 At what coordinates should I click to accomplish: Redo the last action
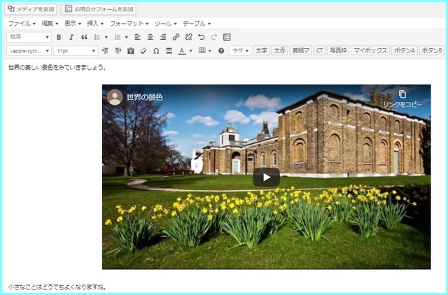tap(214, 37)
